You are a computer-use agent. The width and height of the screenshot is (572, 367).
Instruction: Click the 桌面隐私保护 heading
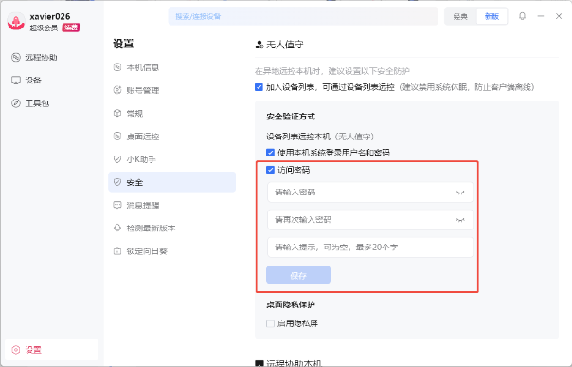pyautogui.click(x=291, y=304)
